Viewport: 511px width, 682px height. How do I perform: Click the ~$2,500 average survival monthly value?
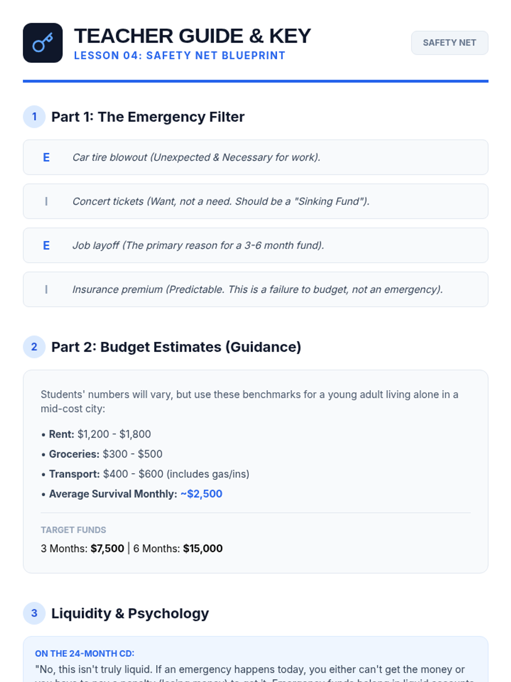click(x=201, y=494)
